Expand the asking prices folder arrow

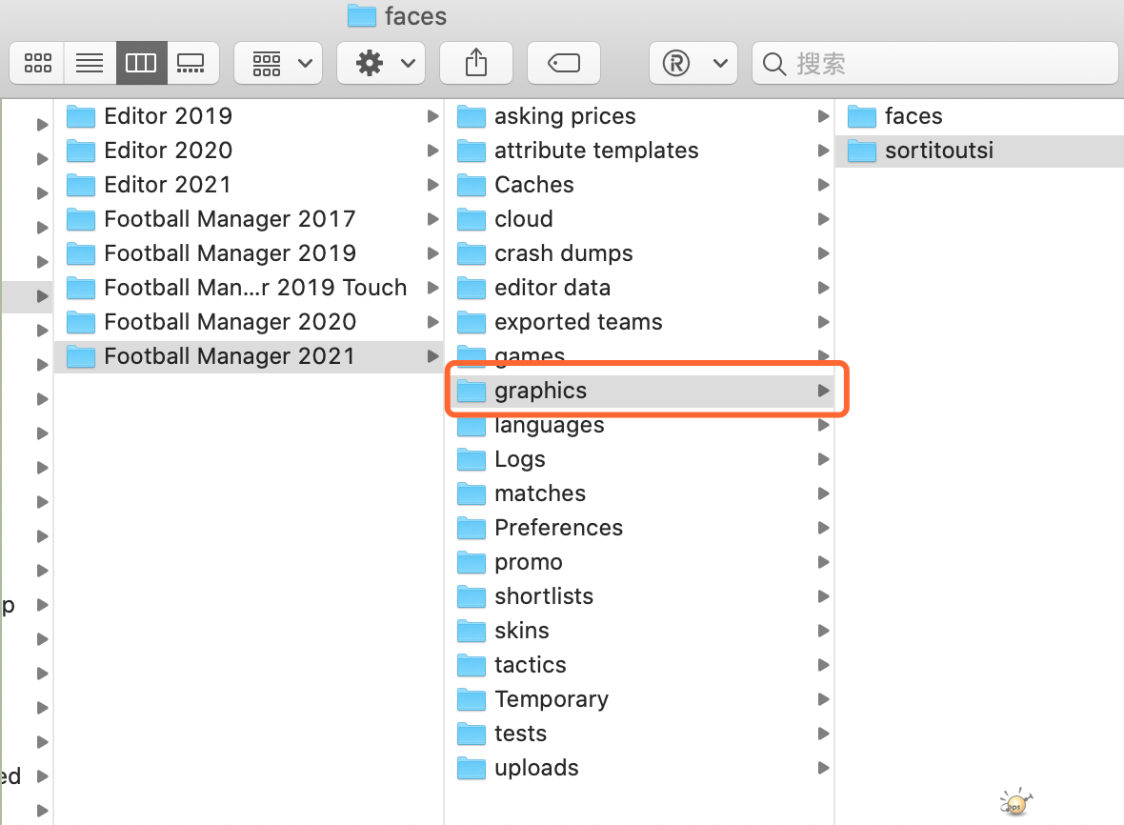823,116
